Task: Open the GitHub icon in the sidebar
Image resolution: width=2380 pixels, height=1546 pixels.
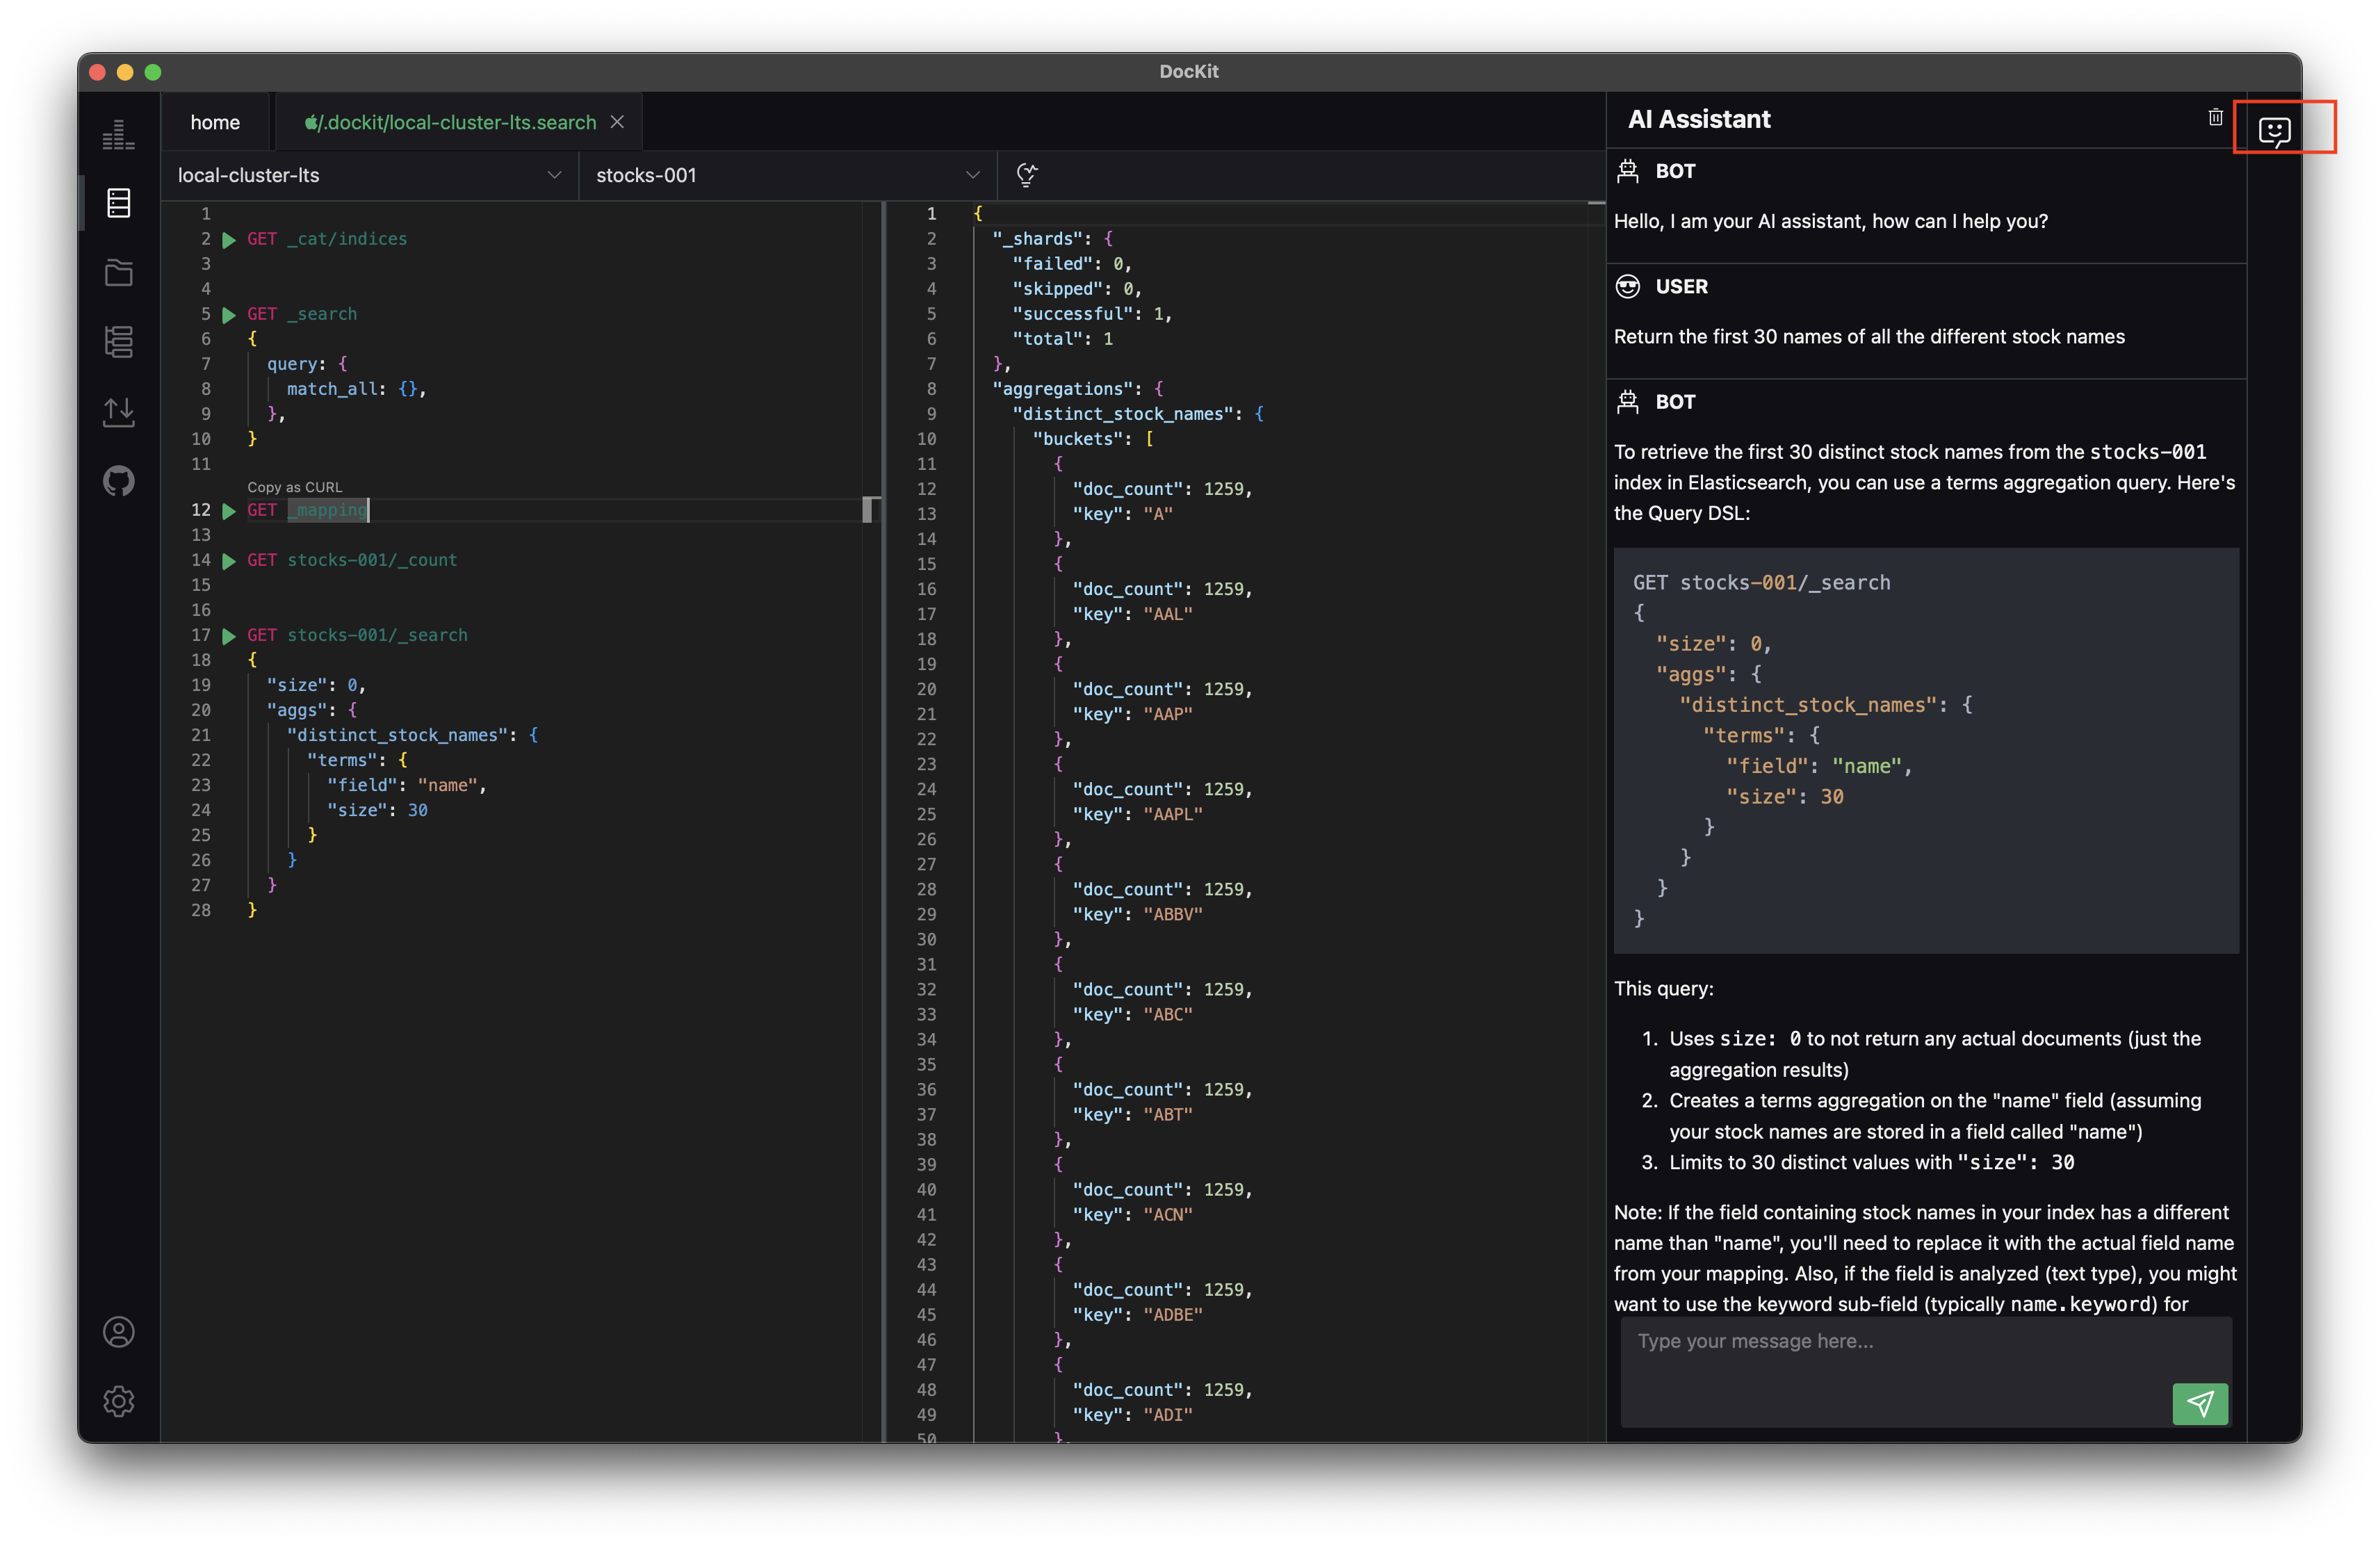Action: 118,481
